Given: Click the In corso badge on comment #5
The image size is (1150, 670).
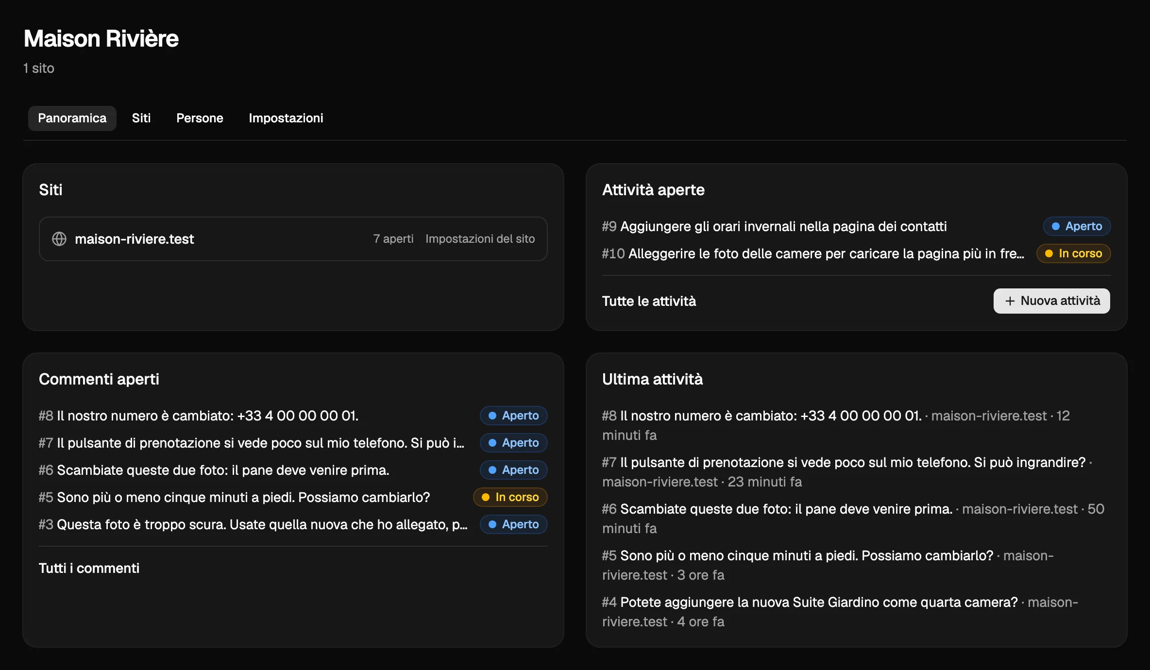Looking at the screenshot, I should 510,497.
